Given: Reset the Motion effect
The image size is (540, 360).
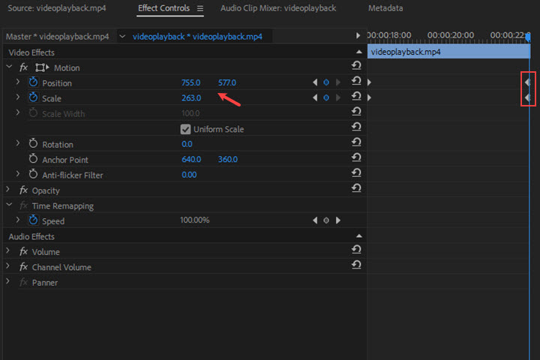Looking at the screenshot, I should tap(356, 65).
